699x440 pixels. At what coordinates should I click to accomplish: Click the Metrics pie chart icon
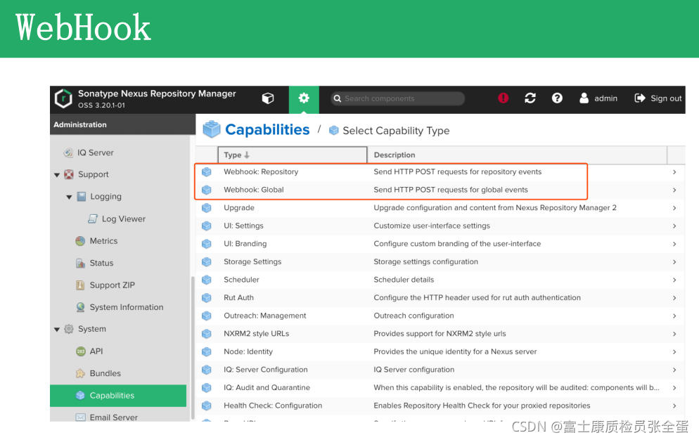(80, 241)
